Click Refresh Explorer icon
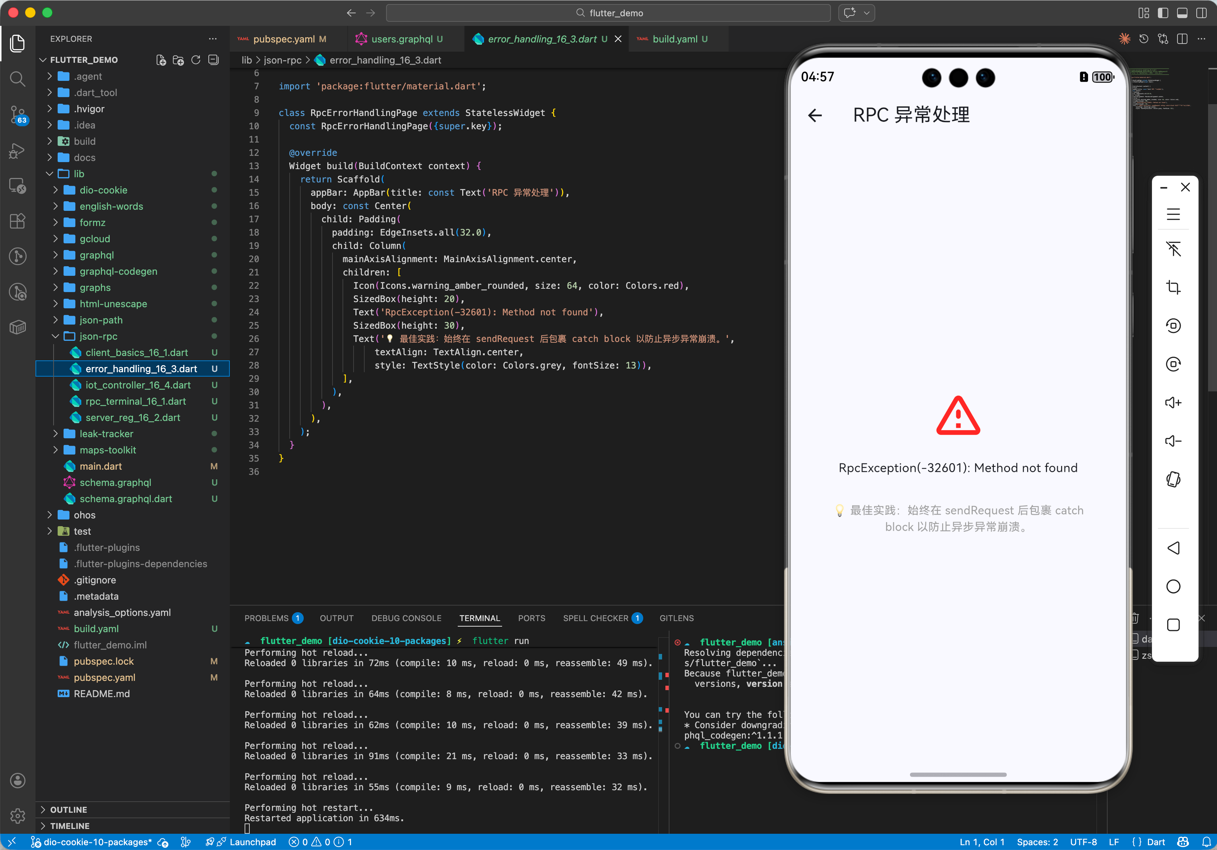Image resolution: width=1217 pixels, height=850 pixels. pos(195,60)
